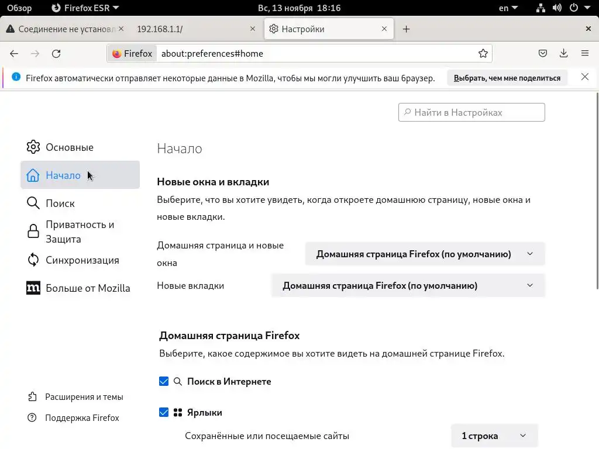Open the Pocket save icon
Image resolution: width=599 pixels, height=449 pixels.
pos(543,53)
